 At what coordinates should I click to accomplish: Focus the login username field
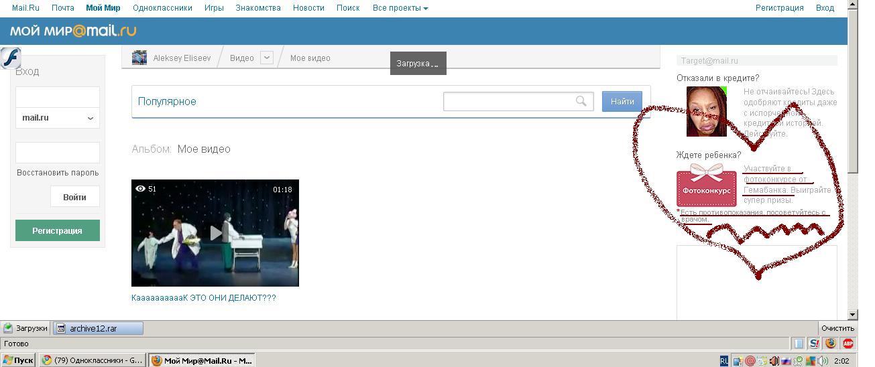pos(58,97)
